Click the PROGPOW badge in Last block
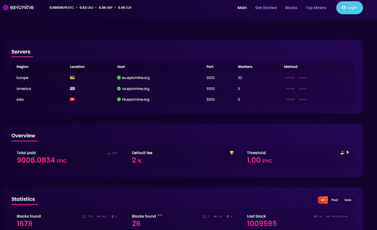Viewport: 377px width, 230px height. [337, 217]
